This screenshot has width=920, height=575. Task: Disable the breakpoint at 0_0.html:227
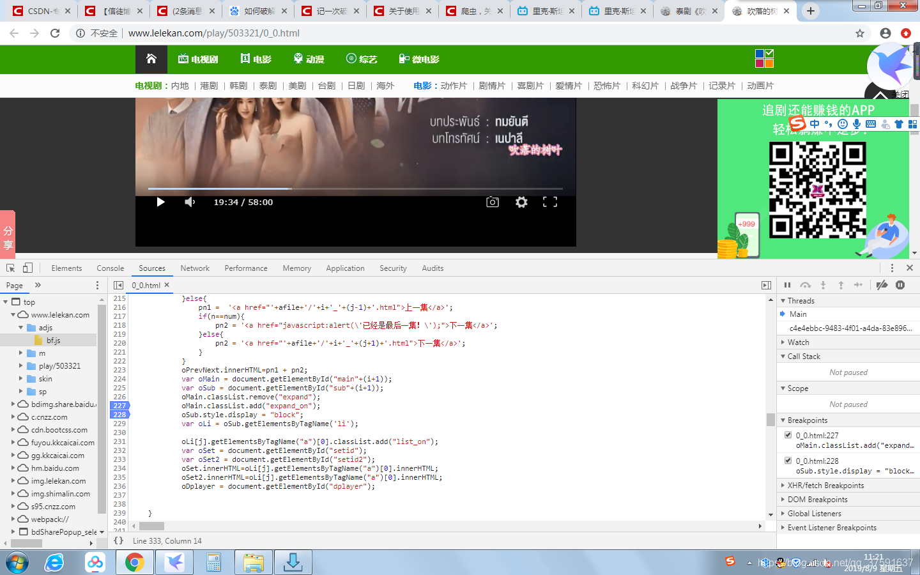click(788, 434)
